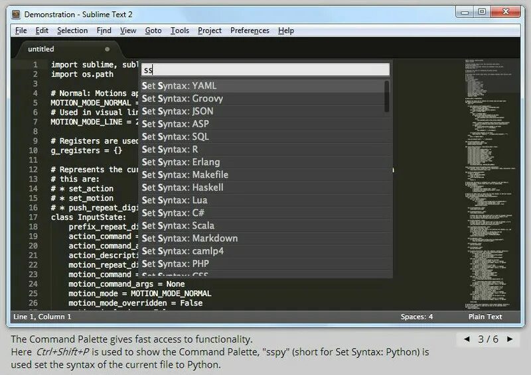Open the Project menu
531x375 pixels.
210,30
